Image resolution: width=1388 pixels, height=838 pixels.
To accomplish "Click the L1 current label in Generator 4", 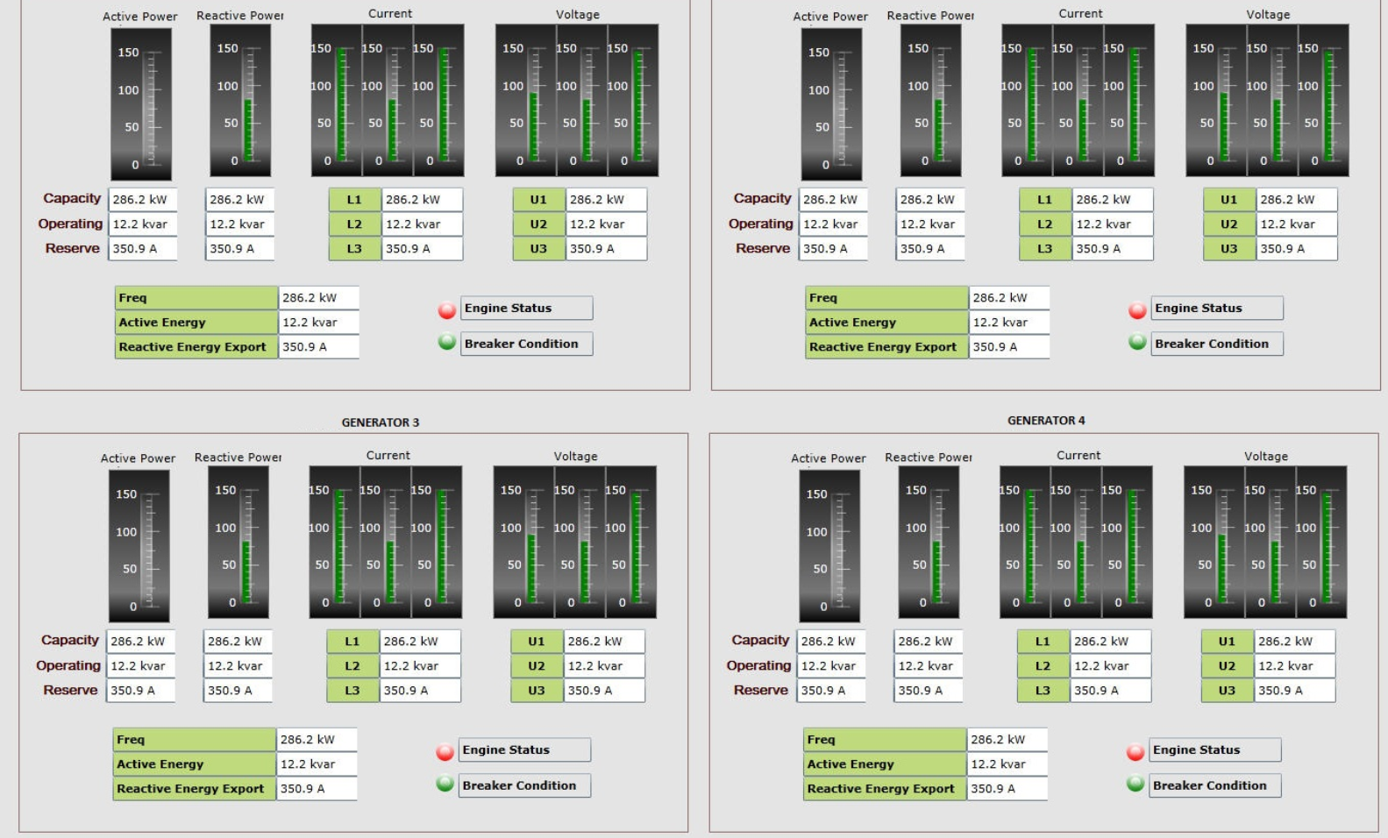I will pos(1043,642).
